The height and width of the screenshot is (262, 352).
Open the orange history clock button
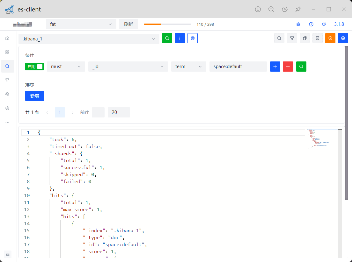coord(330,38)
